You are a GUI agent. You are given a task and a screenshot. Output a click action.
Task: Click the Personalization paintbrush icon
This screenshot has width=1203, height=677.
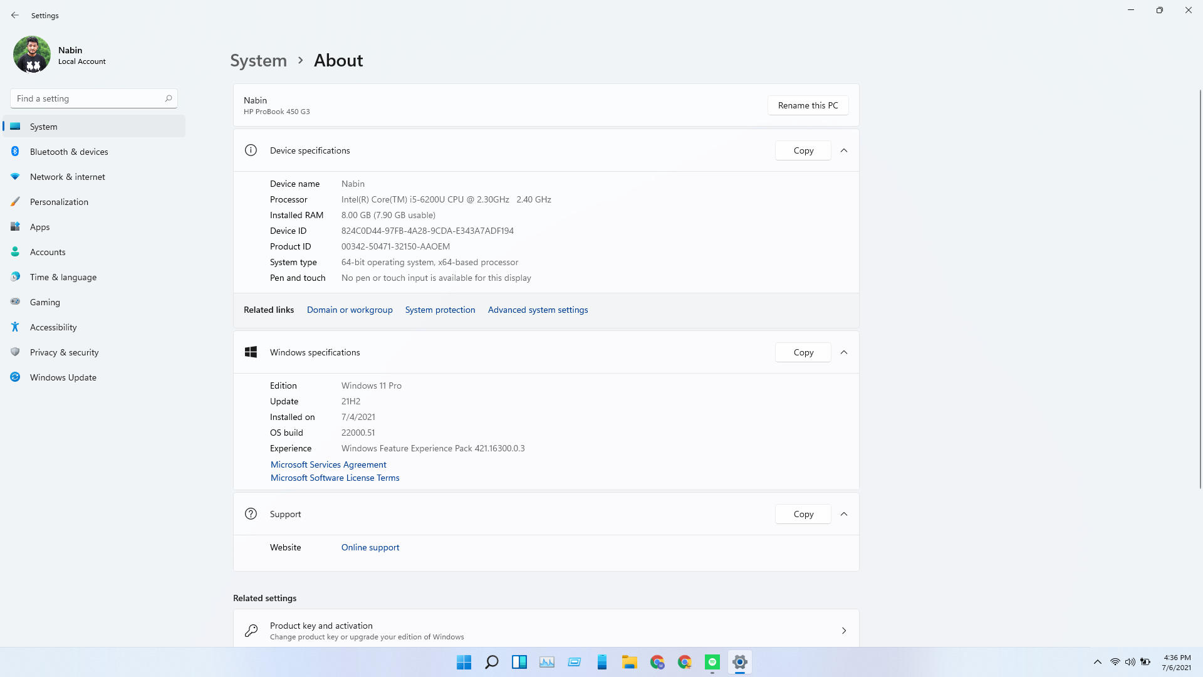[x=15, y=202]
